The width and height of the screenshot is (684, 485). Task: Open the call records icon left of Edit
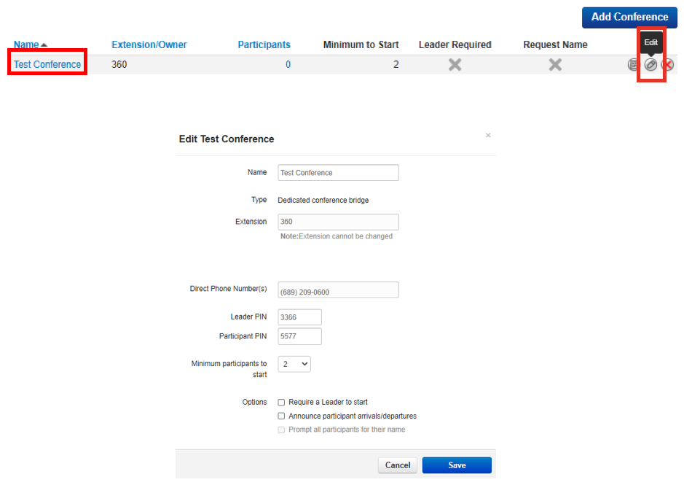click(633, 65)
